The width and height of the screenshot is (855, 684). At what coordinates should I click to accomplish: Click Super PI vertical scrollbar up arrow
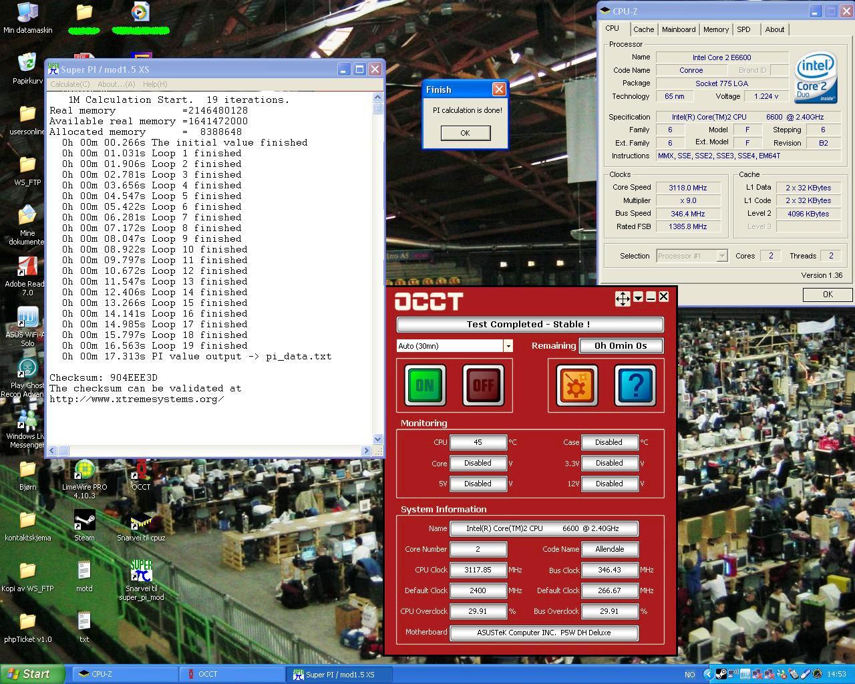[377, 98]
